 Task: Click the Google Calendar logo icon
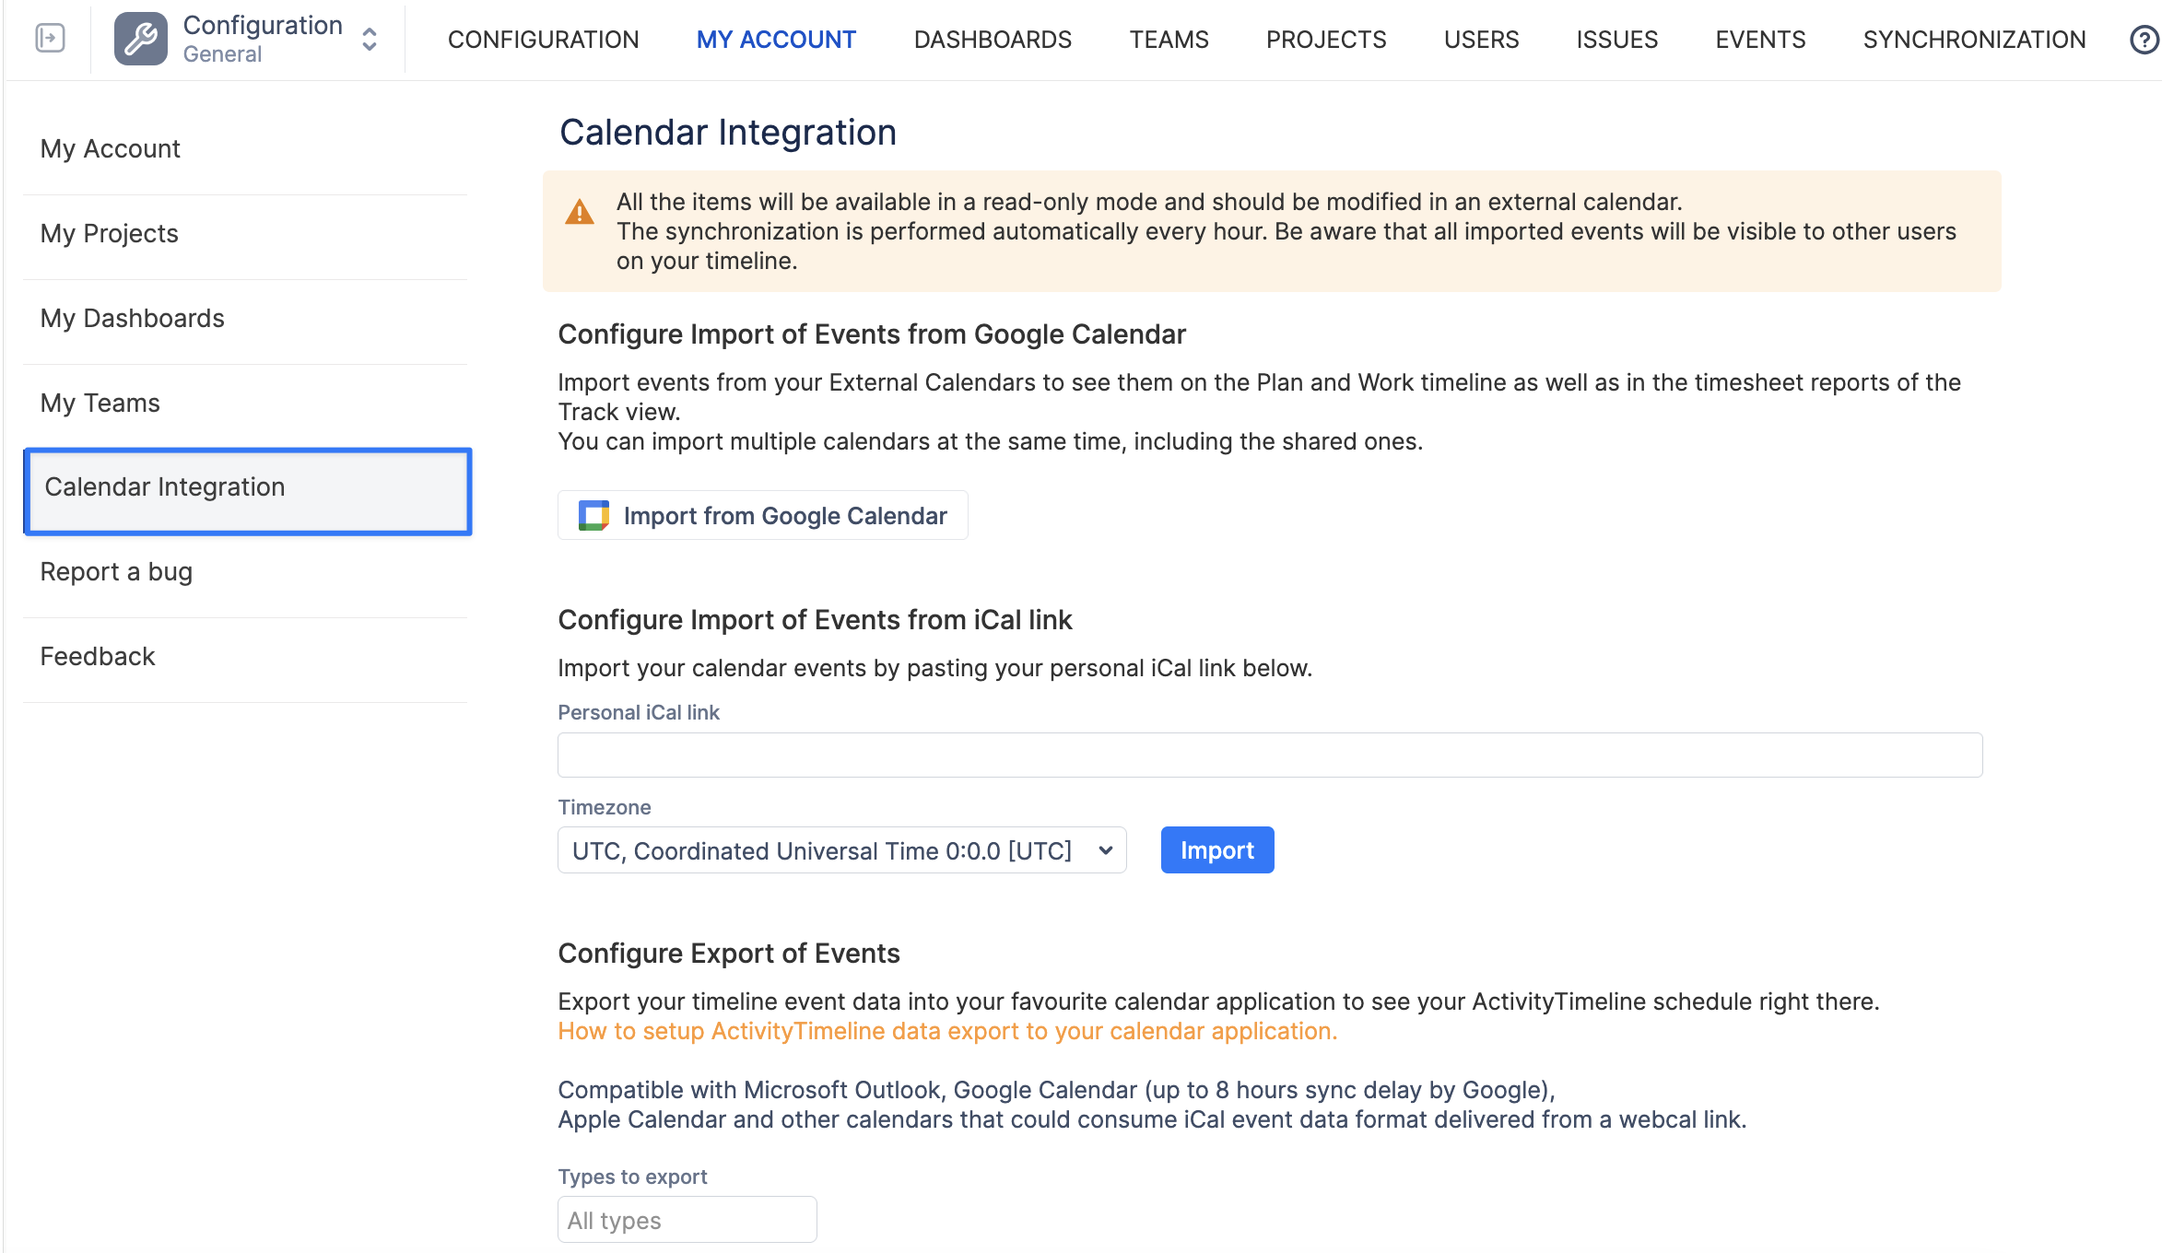click(x=593, y=516)
